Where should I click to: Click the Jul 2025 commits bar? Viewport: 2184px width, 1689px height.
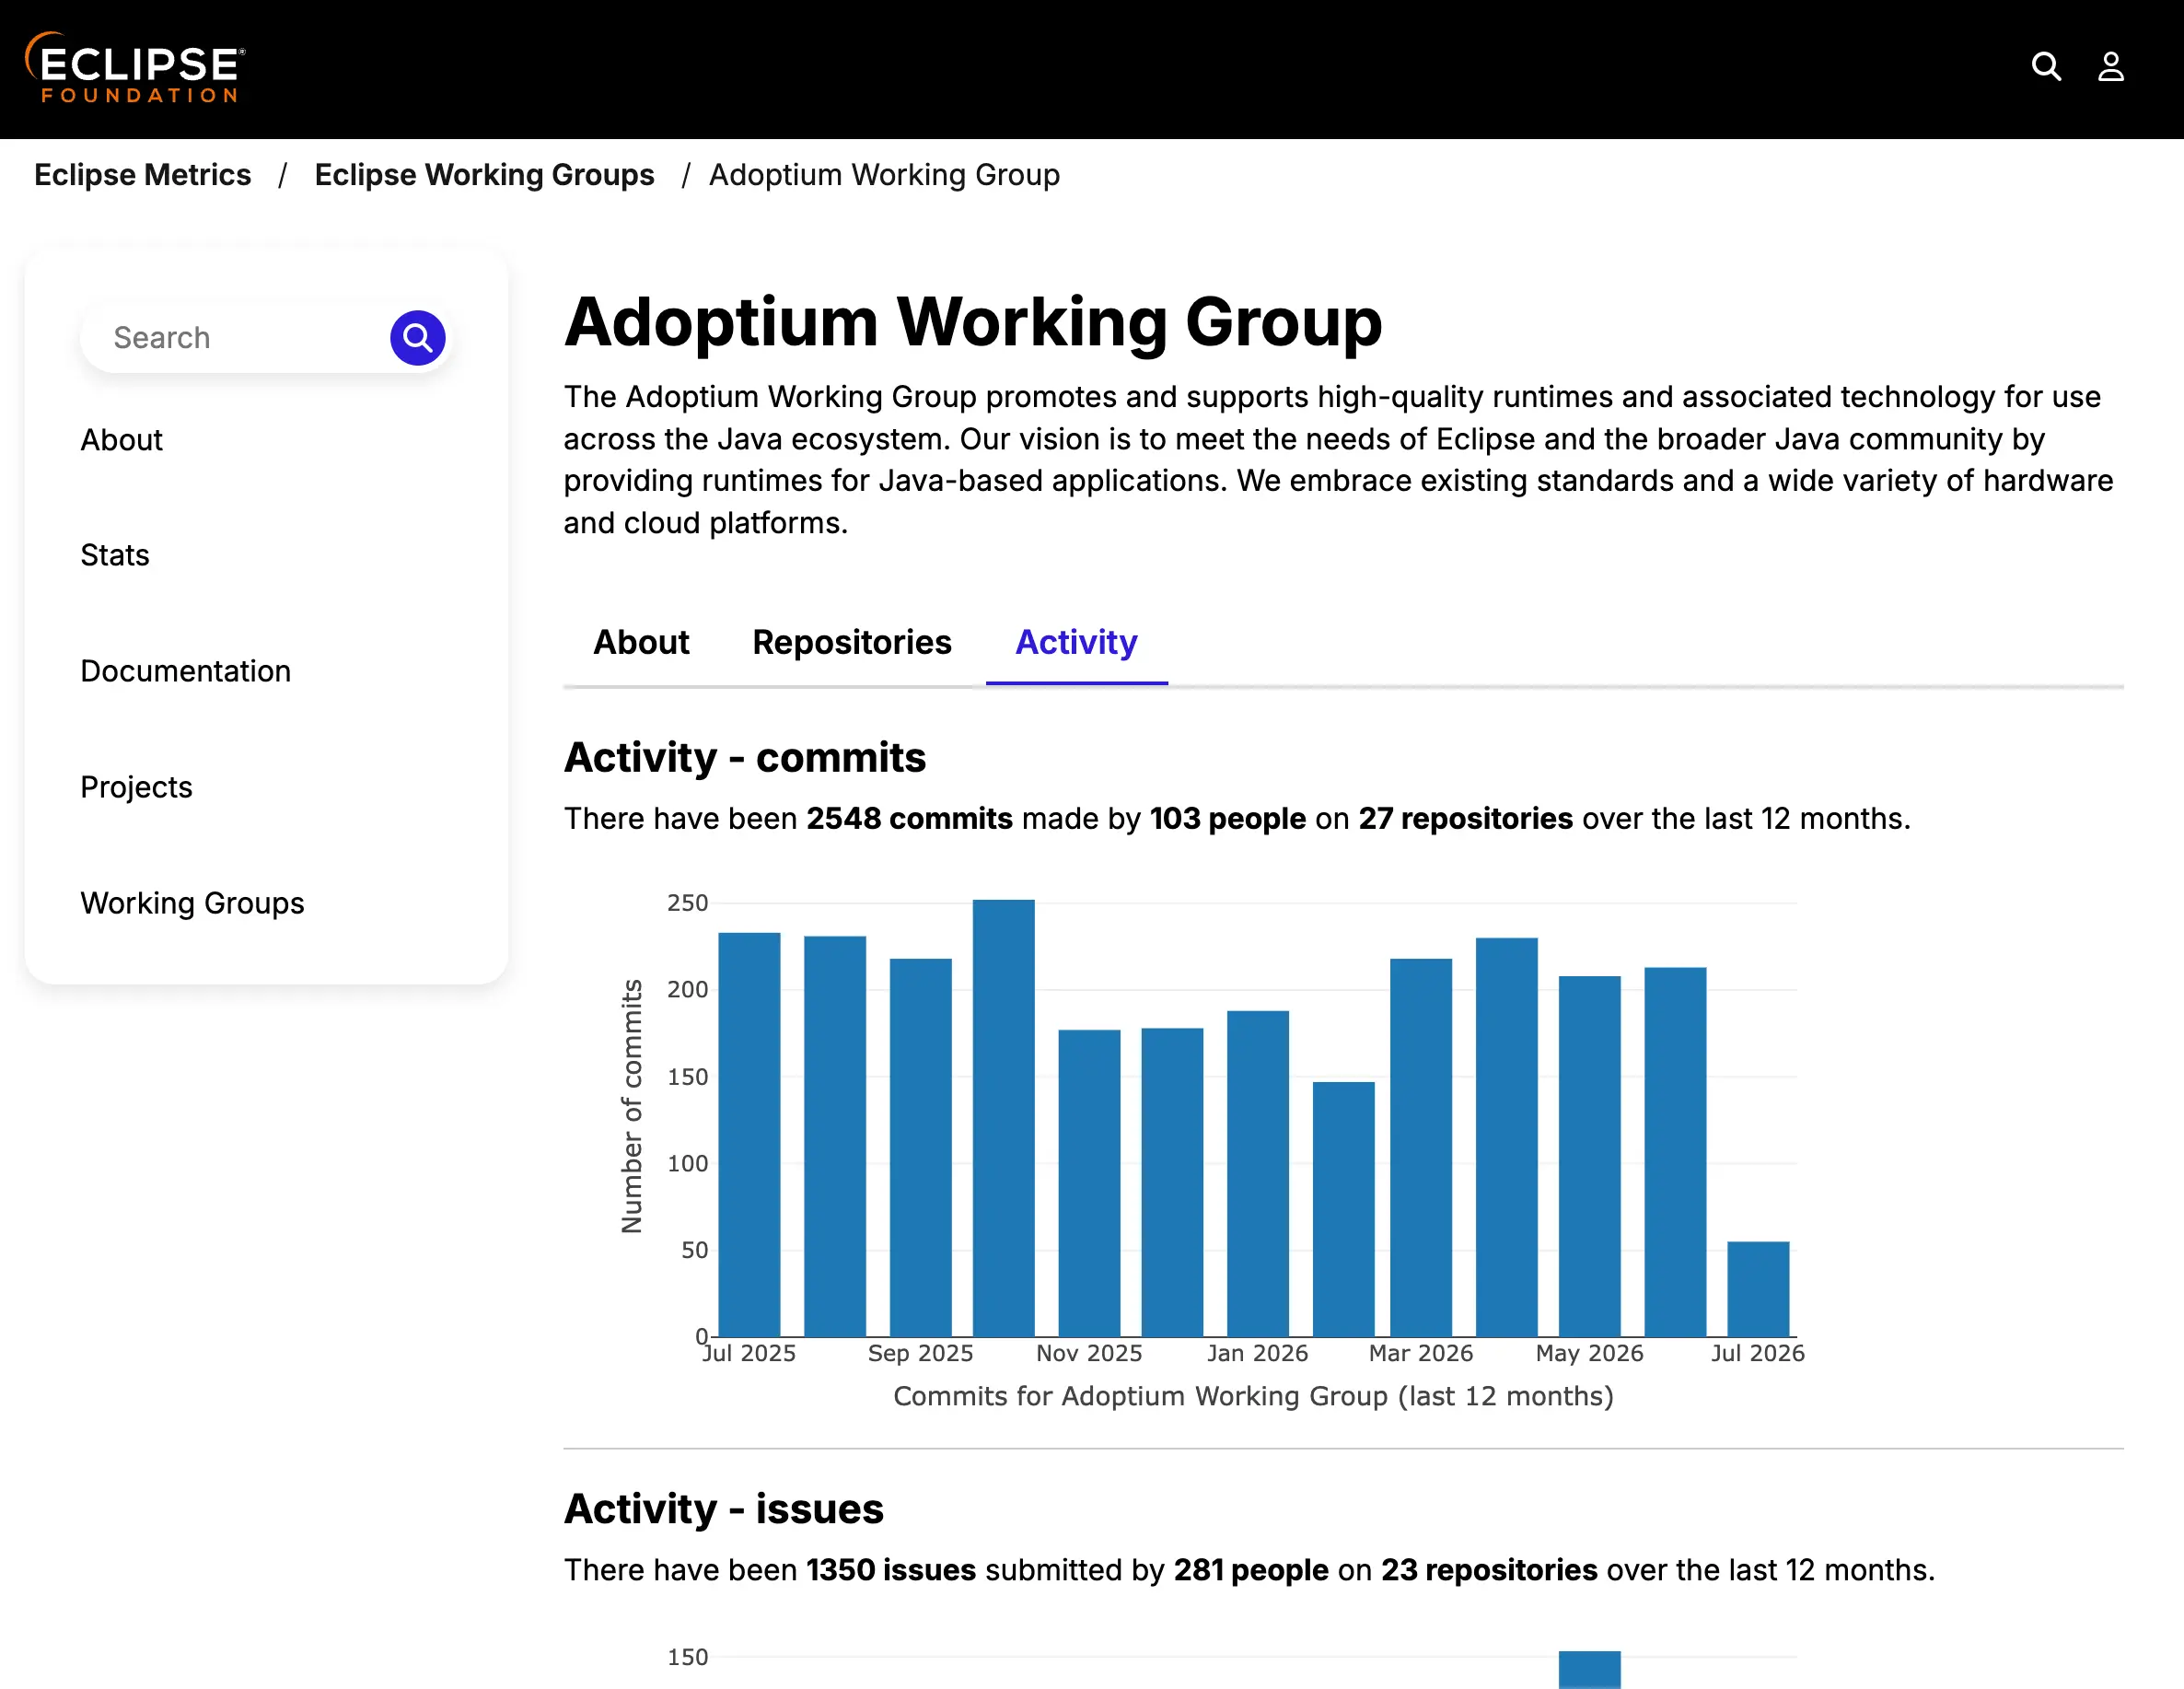(x=749, y=1134)
